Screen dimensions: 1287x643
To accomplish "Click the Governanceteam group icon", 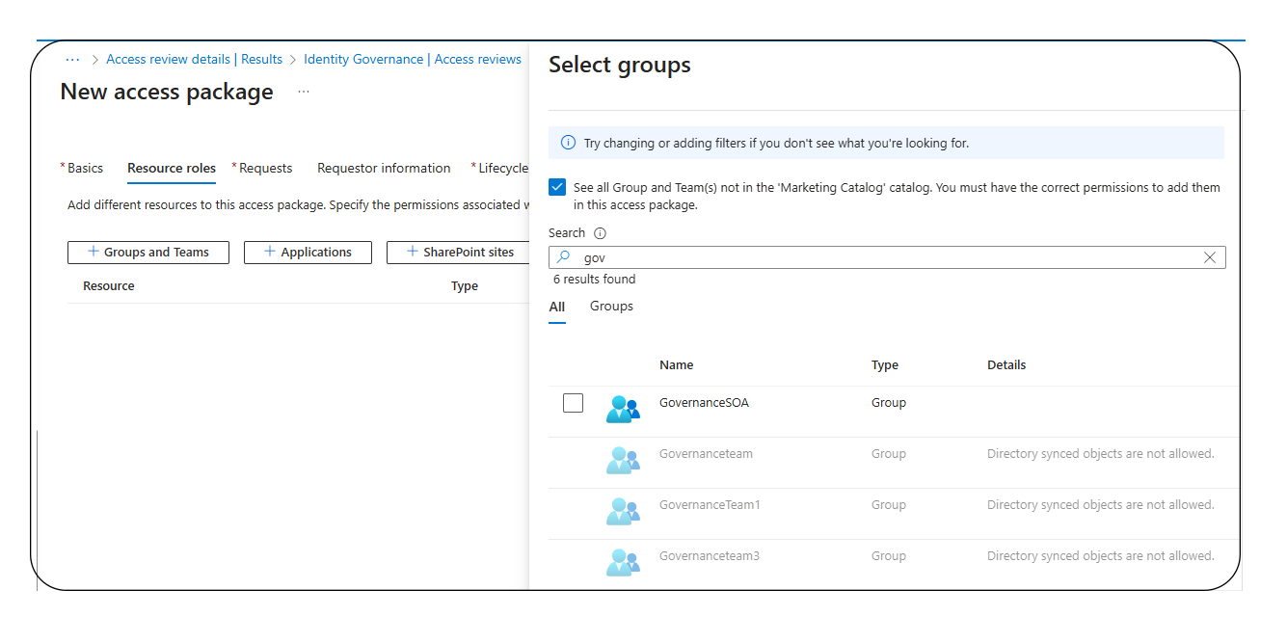I will click(623, 460).
